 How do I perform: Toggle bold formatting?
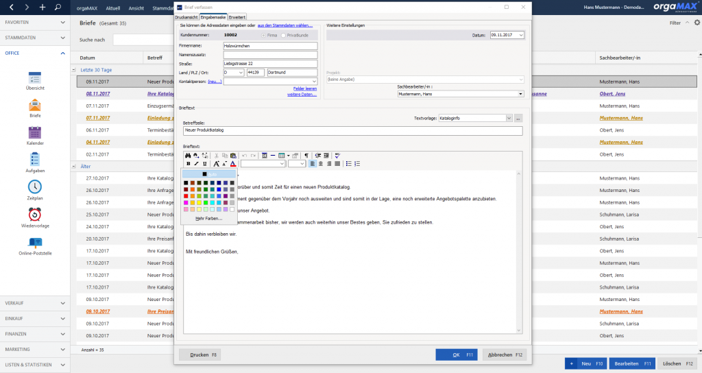coord(188,163)
